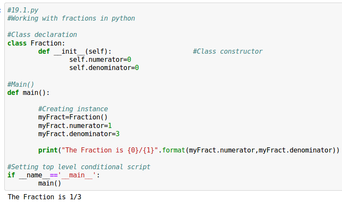This screenshot has width=342, height=204.
Task: Click the 'self.denominator=0' line
Action: [104, 68]
